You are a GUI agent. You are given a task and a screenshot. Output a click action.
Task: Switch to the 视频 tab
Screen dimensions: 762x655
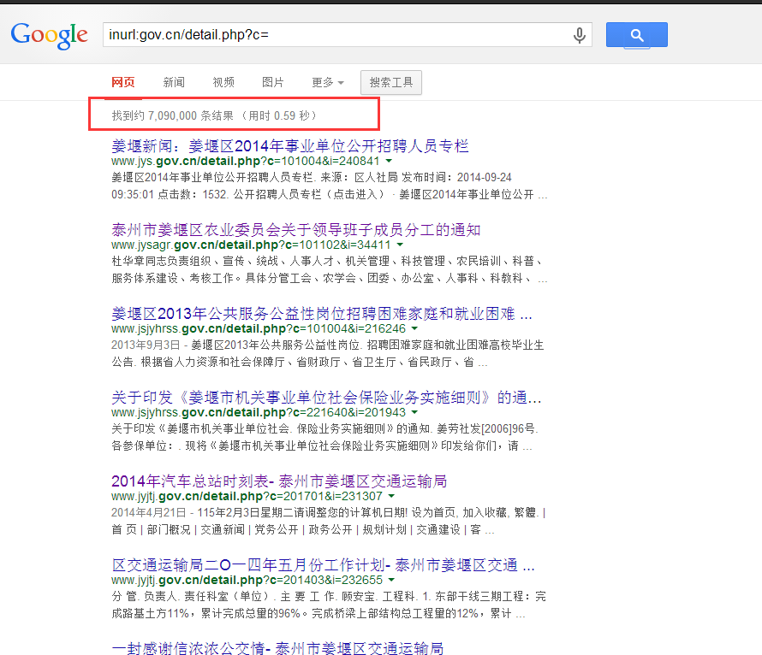(223, 82)
